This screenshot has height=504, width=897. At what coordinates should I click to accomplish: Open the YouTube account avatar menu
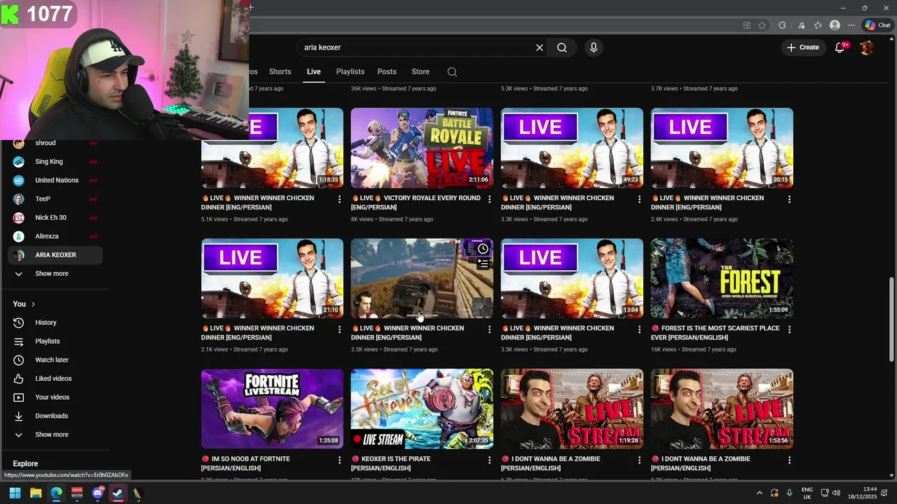click(867, 48)
